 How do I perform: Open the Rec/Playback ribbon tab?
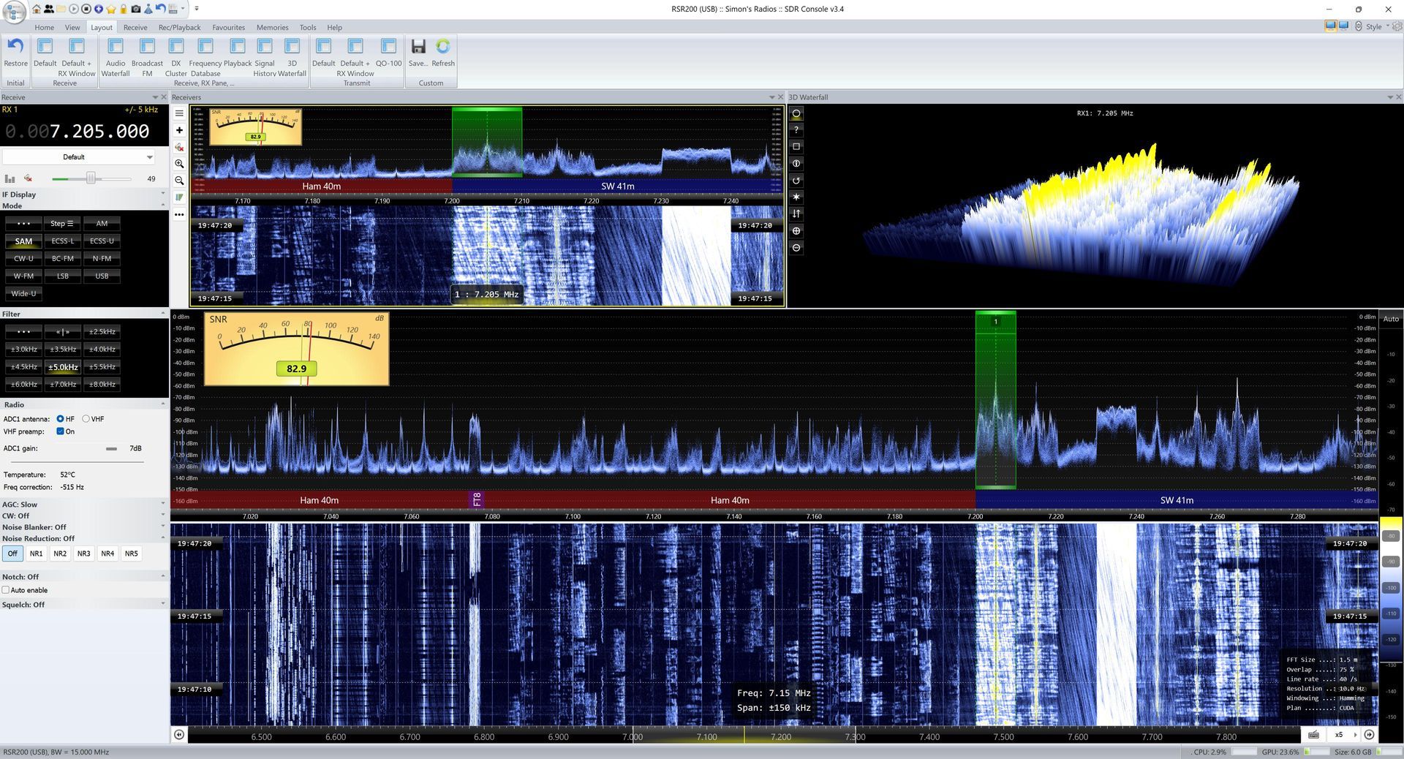[179, 28]
